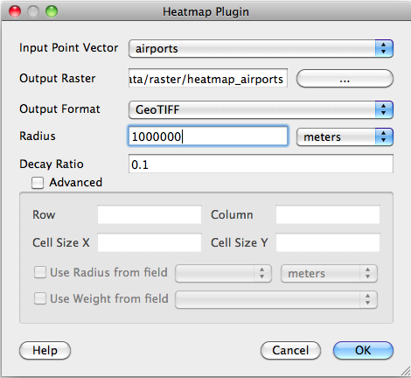Cancel the Heatmap Plugin dialog

point(290,351)
